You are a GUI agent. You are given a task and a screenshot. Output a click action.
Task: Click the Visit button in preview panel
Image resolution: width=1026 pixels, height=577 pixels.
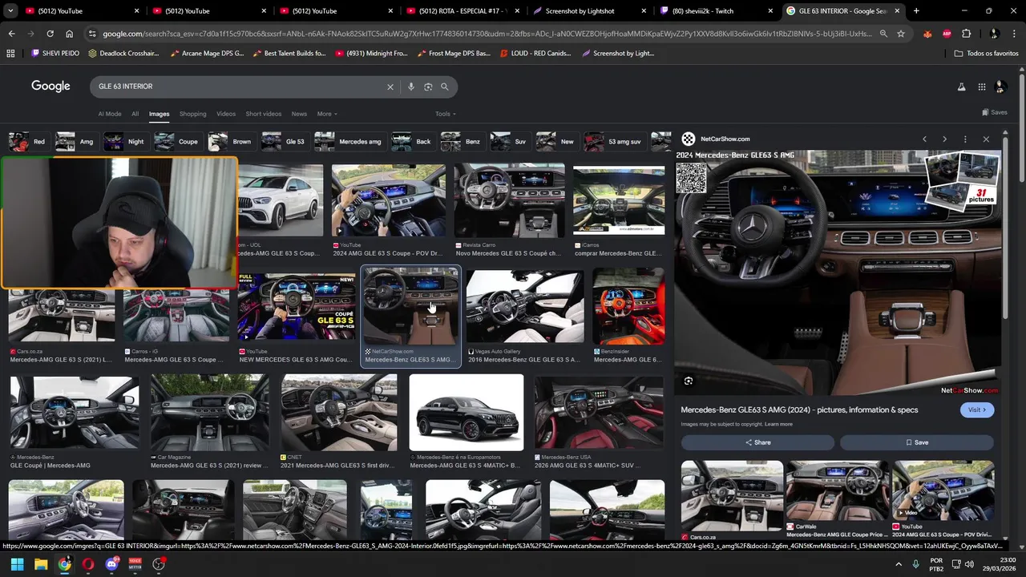click(977, 410)
